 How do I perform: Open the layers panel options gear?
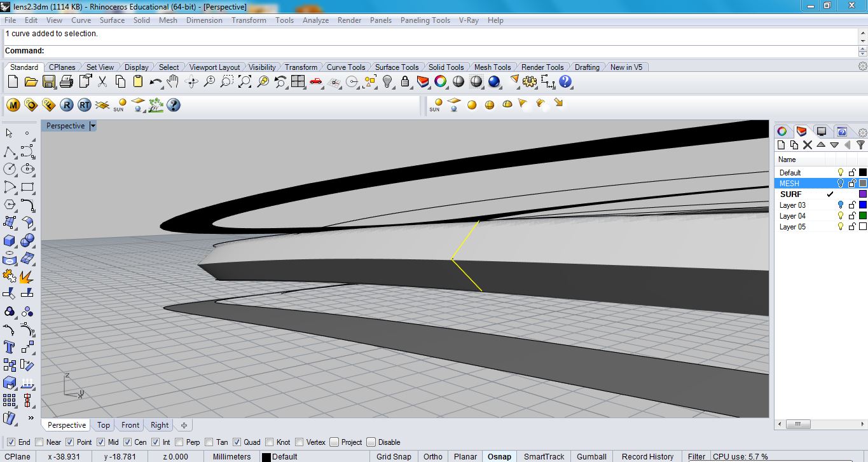(862, 132)
